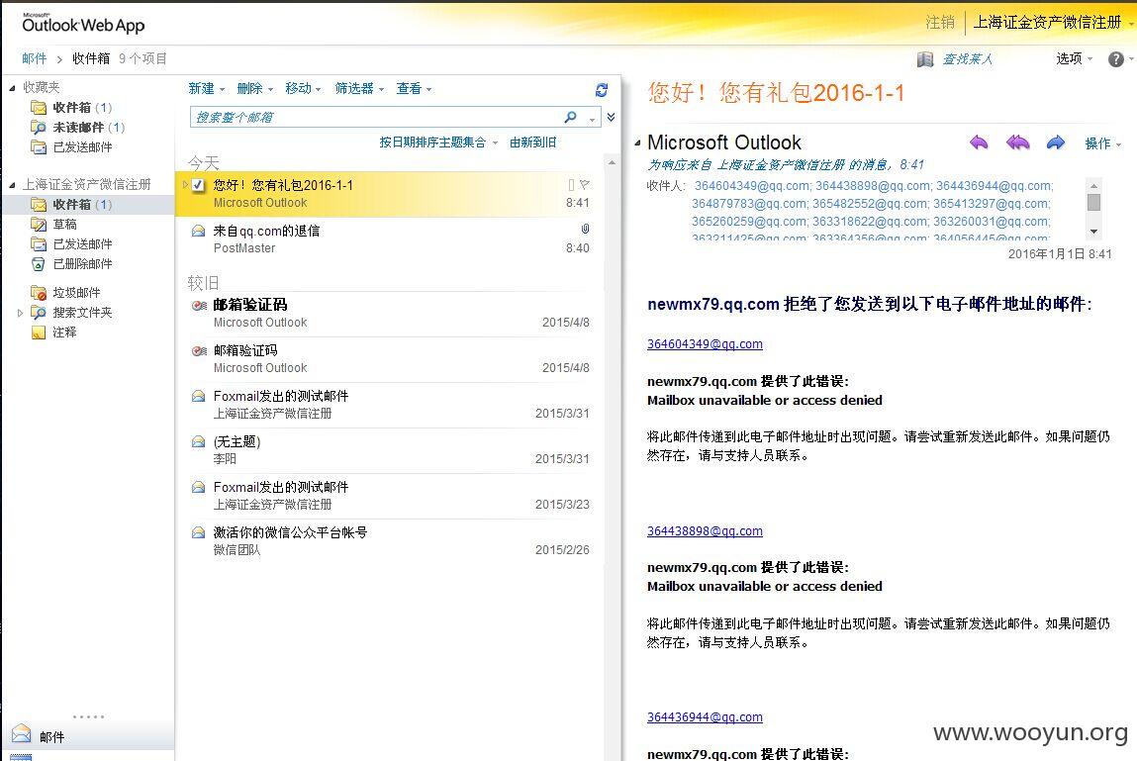Screen dimensions: 1137x761
Task: Click the dotted resize handle above 邮件 navigation
Action: click(x=88, y=716)
